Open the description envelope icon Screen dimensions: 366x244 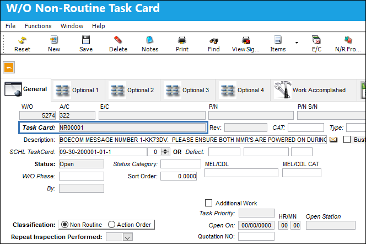(x=333, y=140)
